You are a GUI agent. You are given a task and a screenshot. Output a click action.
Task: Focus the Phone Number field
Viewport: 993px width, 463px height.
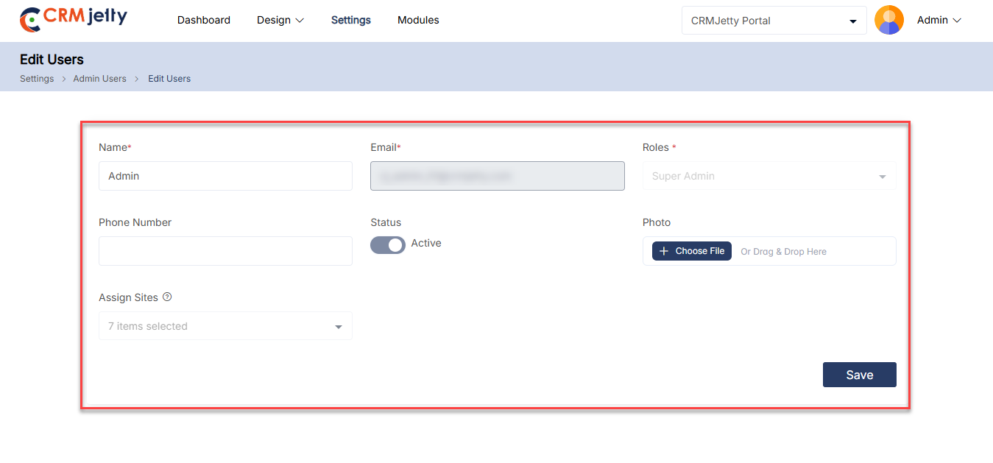pyautogui.click(x=225, y=251)
